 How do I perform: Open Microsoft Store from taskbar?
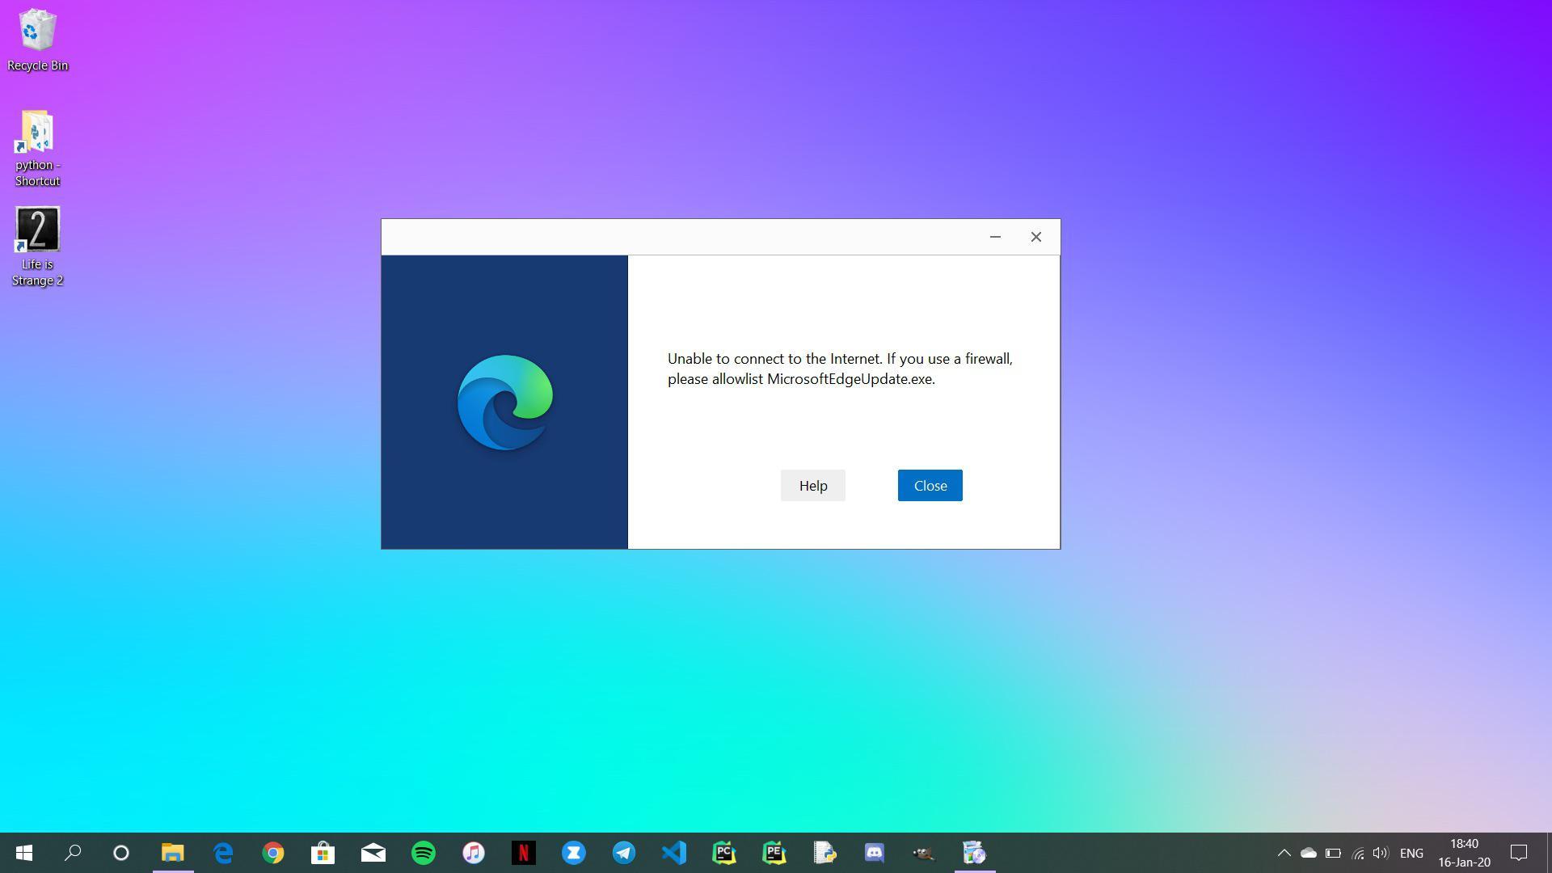[x=323, y=853]
